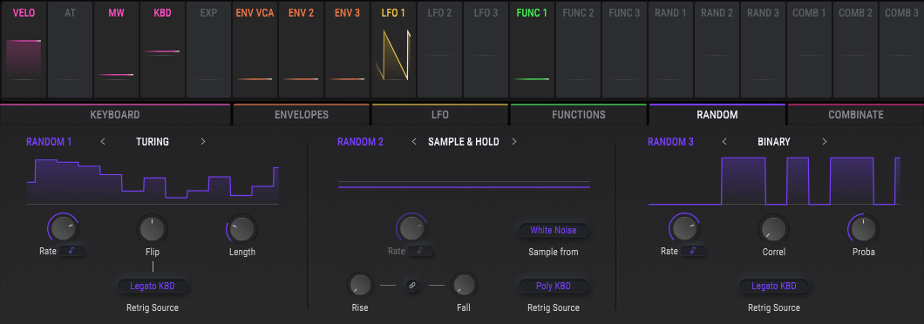
Task: Select the COMB 1 modulation slot
Action: (809, 50)
